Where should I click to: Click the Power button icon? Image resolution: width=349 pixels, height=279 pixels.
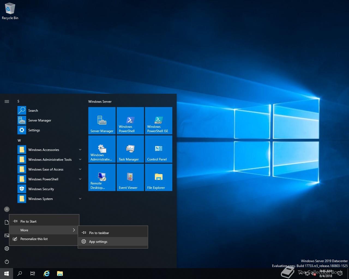7,262
